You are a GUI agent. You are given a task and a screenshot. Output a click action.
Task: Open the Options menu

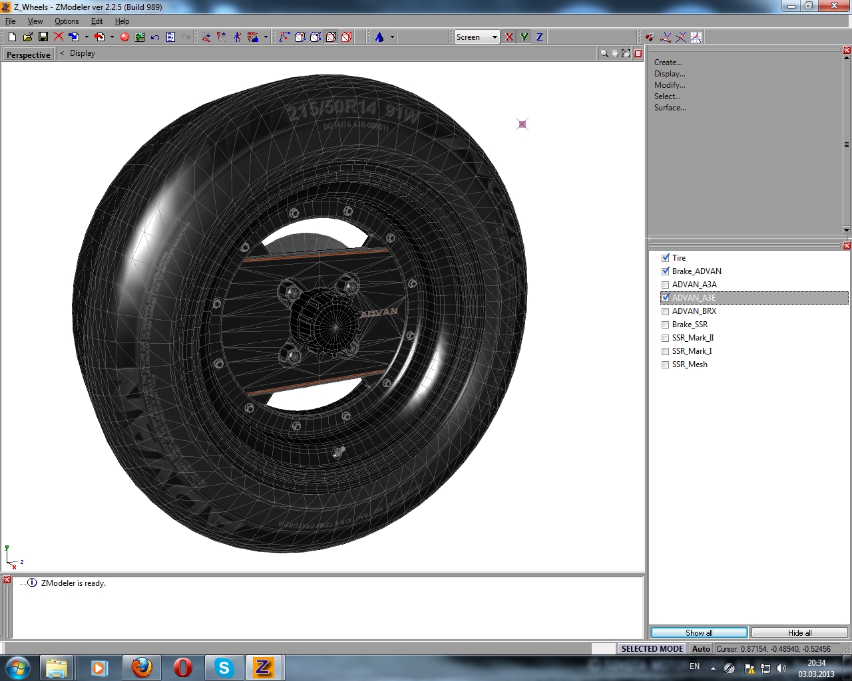(67, 21)
